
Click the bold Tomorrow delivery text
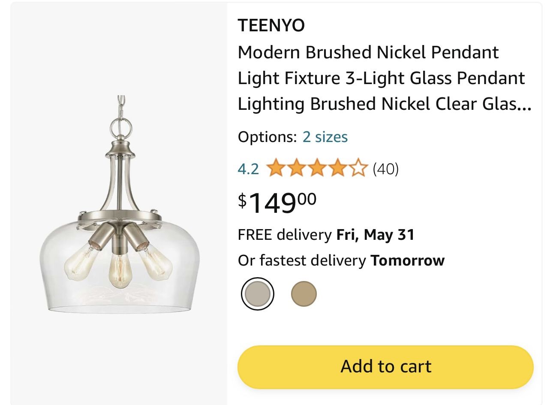point(407,260)
